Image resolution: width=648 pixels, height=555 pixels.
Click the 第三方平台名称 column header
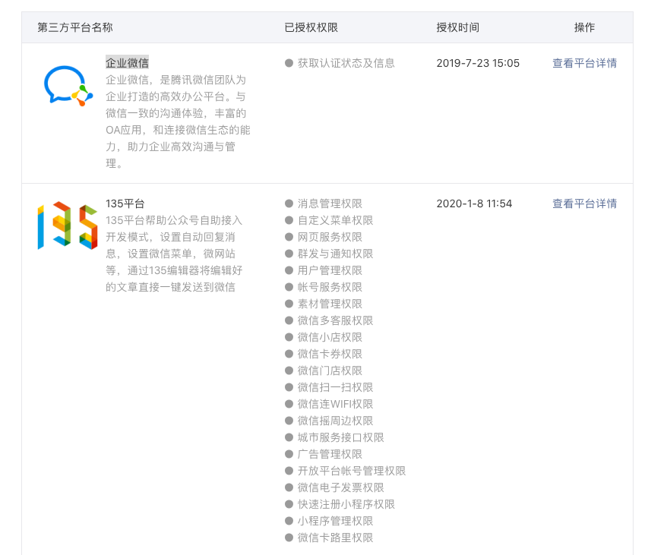point(75,27)
